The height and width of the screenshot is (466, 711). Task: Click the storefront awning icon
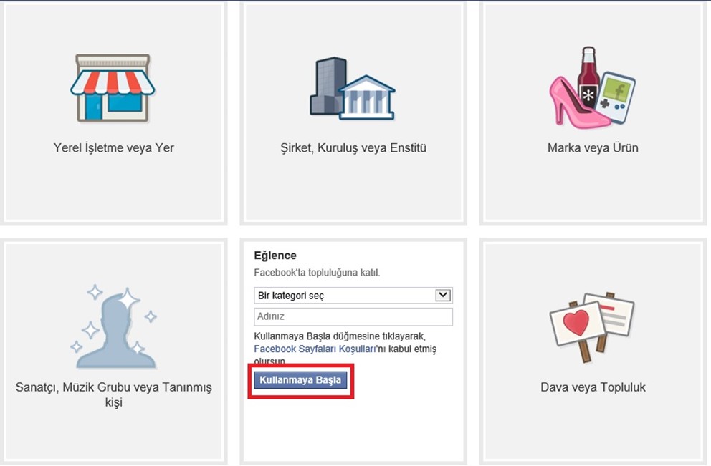pyautogui.click(x=113, y=88)
